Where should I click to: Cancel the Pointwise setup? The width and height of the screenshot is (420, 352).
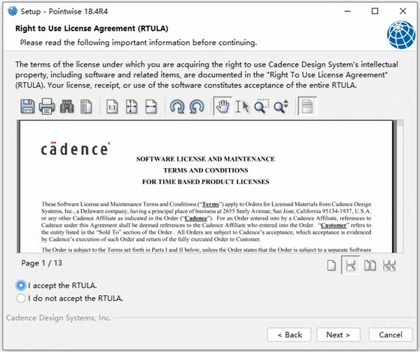click(391, 335)
